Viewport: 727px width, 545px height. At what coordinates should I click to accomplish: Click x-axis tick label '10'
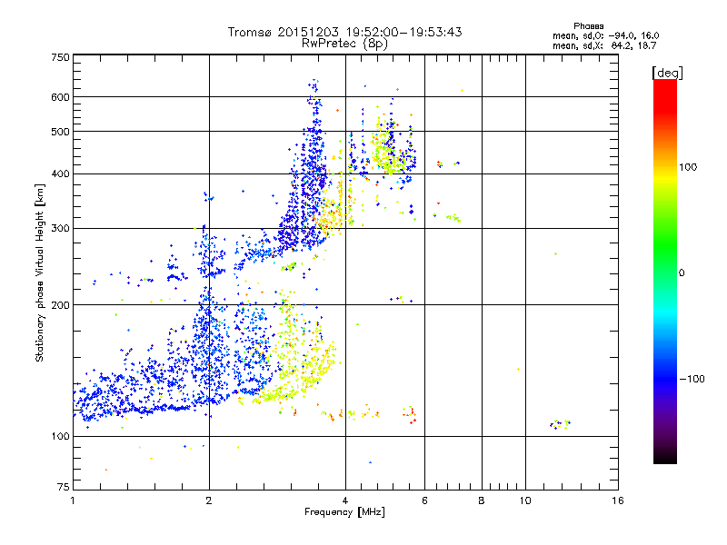pyautogui.click(x=525, y=500)
